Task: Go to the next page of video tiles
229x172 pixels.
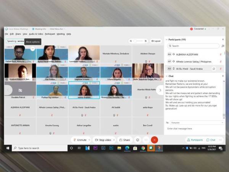Action: coord(160,90)
